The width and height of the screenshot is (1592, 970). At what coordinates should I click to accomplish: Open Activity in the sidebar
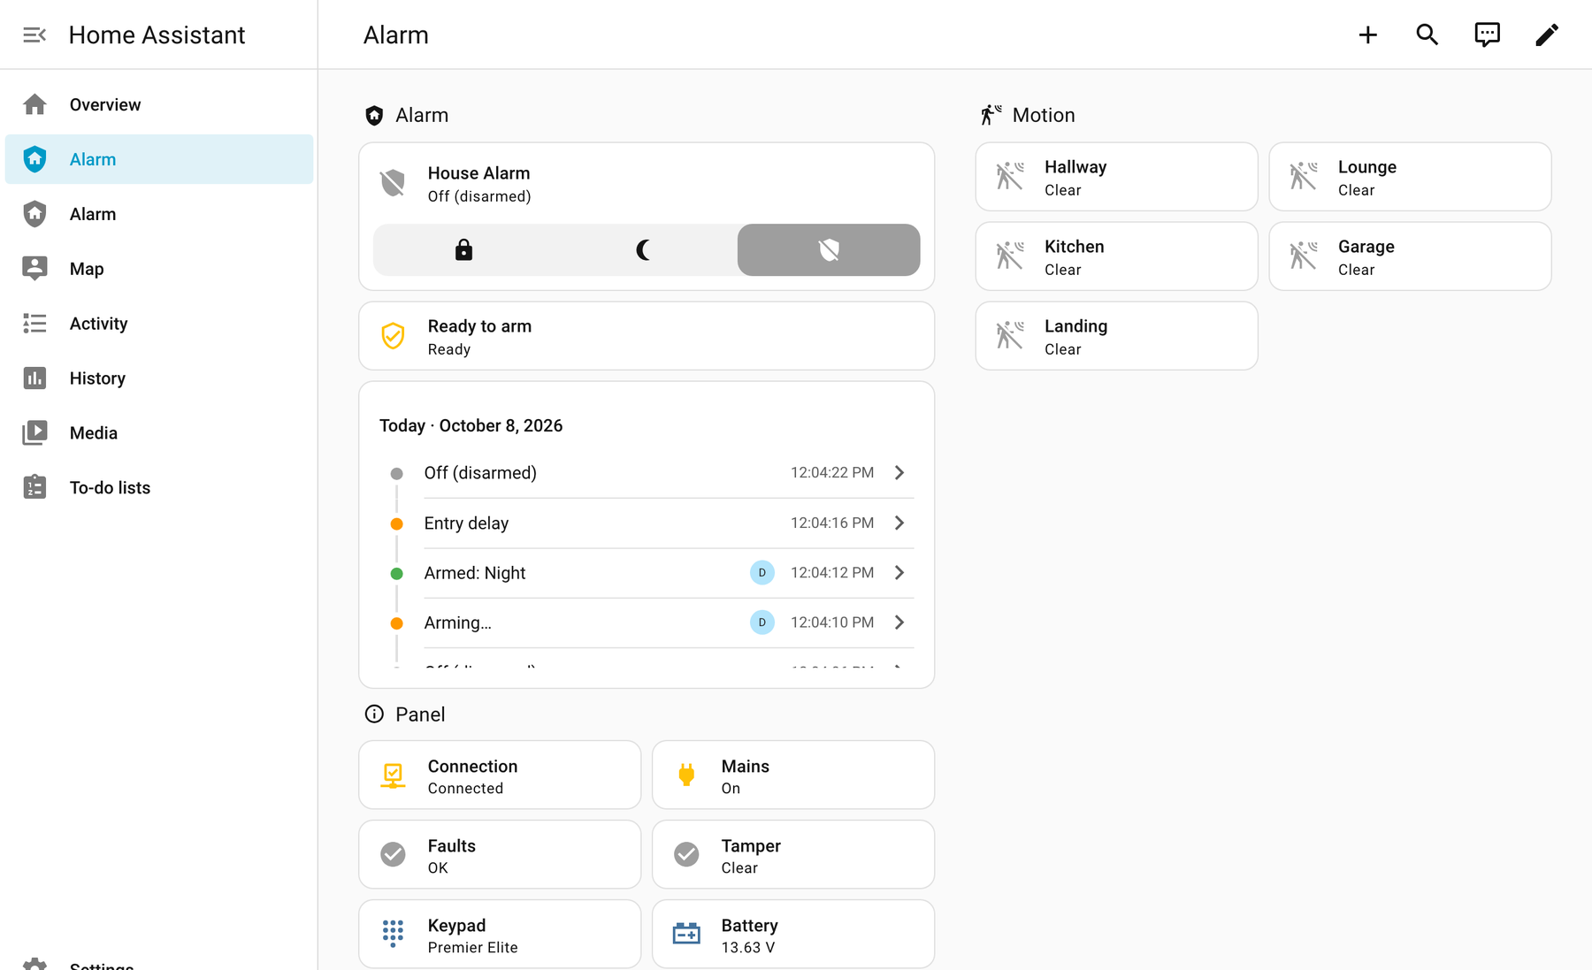point(159,324)
